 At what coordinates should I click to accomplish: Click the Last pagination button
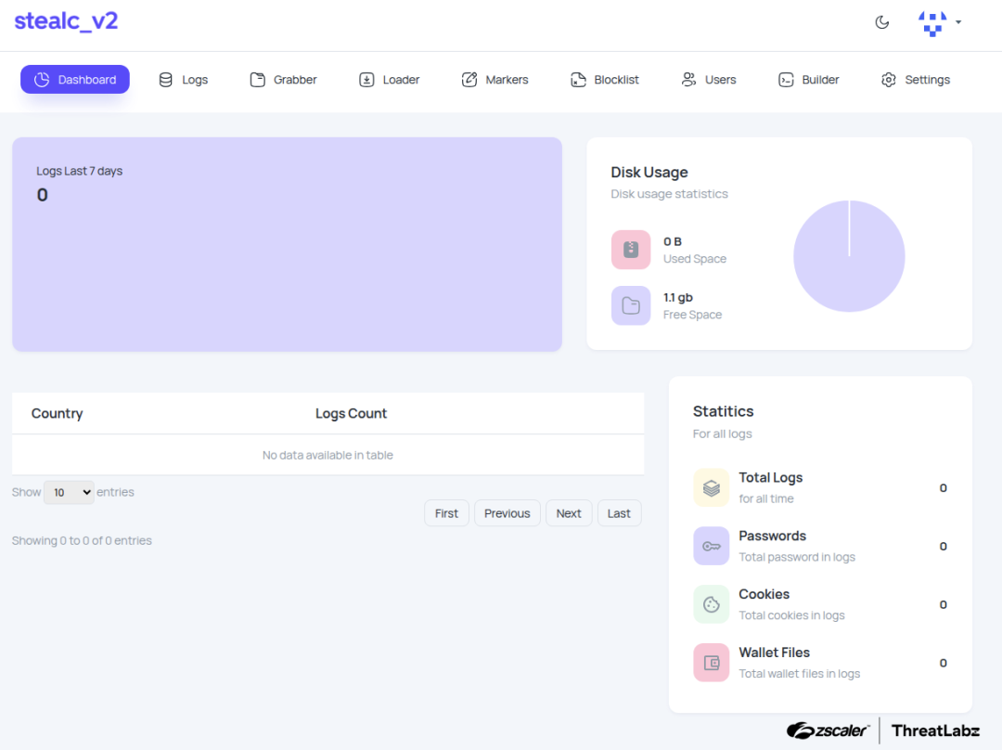tap(619, 512)
